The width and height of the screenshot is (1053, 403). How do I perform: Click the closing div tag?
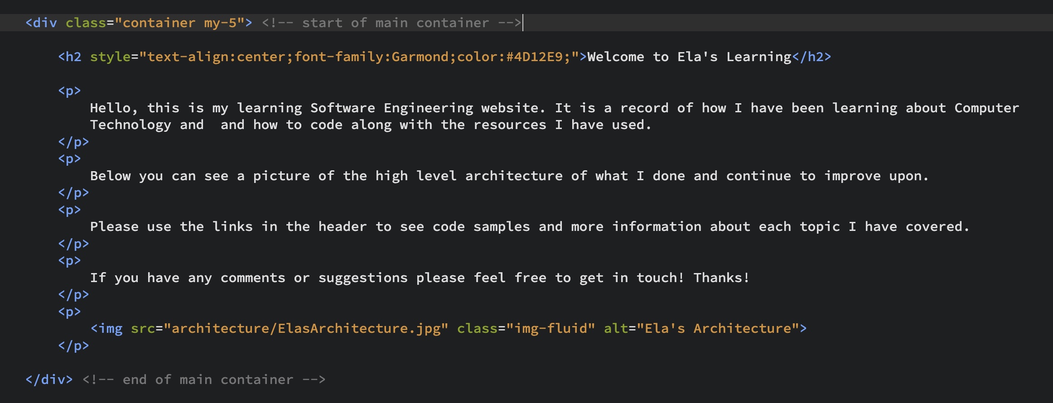[x=49, y=379]
